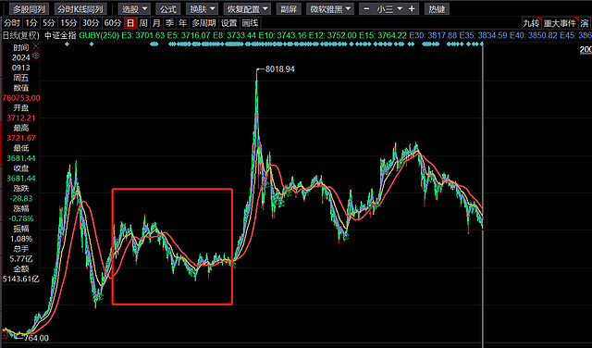Screen dimensions: 592x348
Task: Click the 热键 hotkey button
Action: 437,8
